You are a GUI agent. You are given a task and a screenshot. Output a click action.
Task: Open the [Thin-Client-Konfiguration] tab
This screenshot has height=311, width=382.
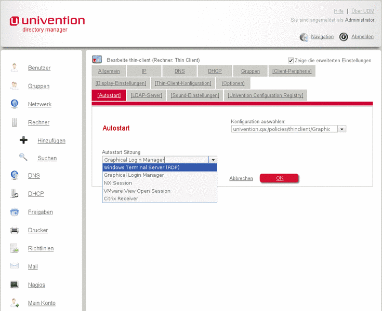pyautogui.click(x=183, y=83)
